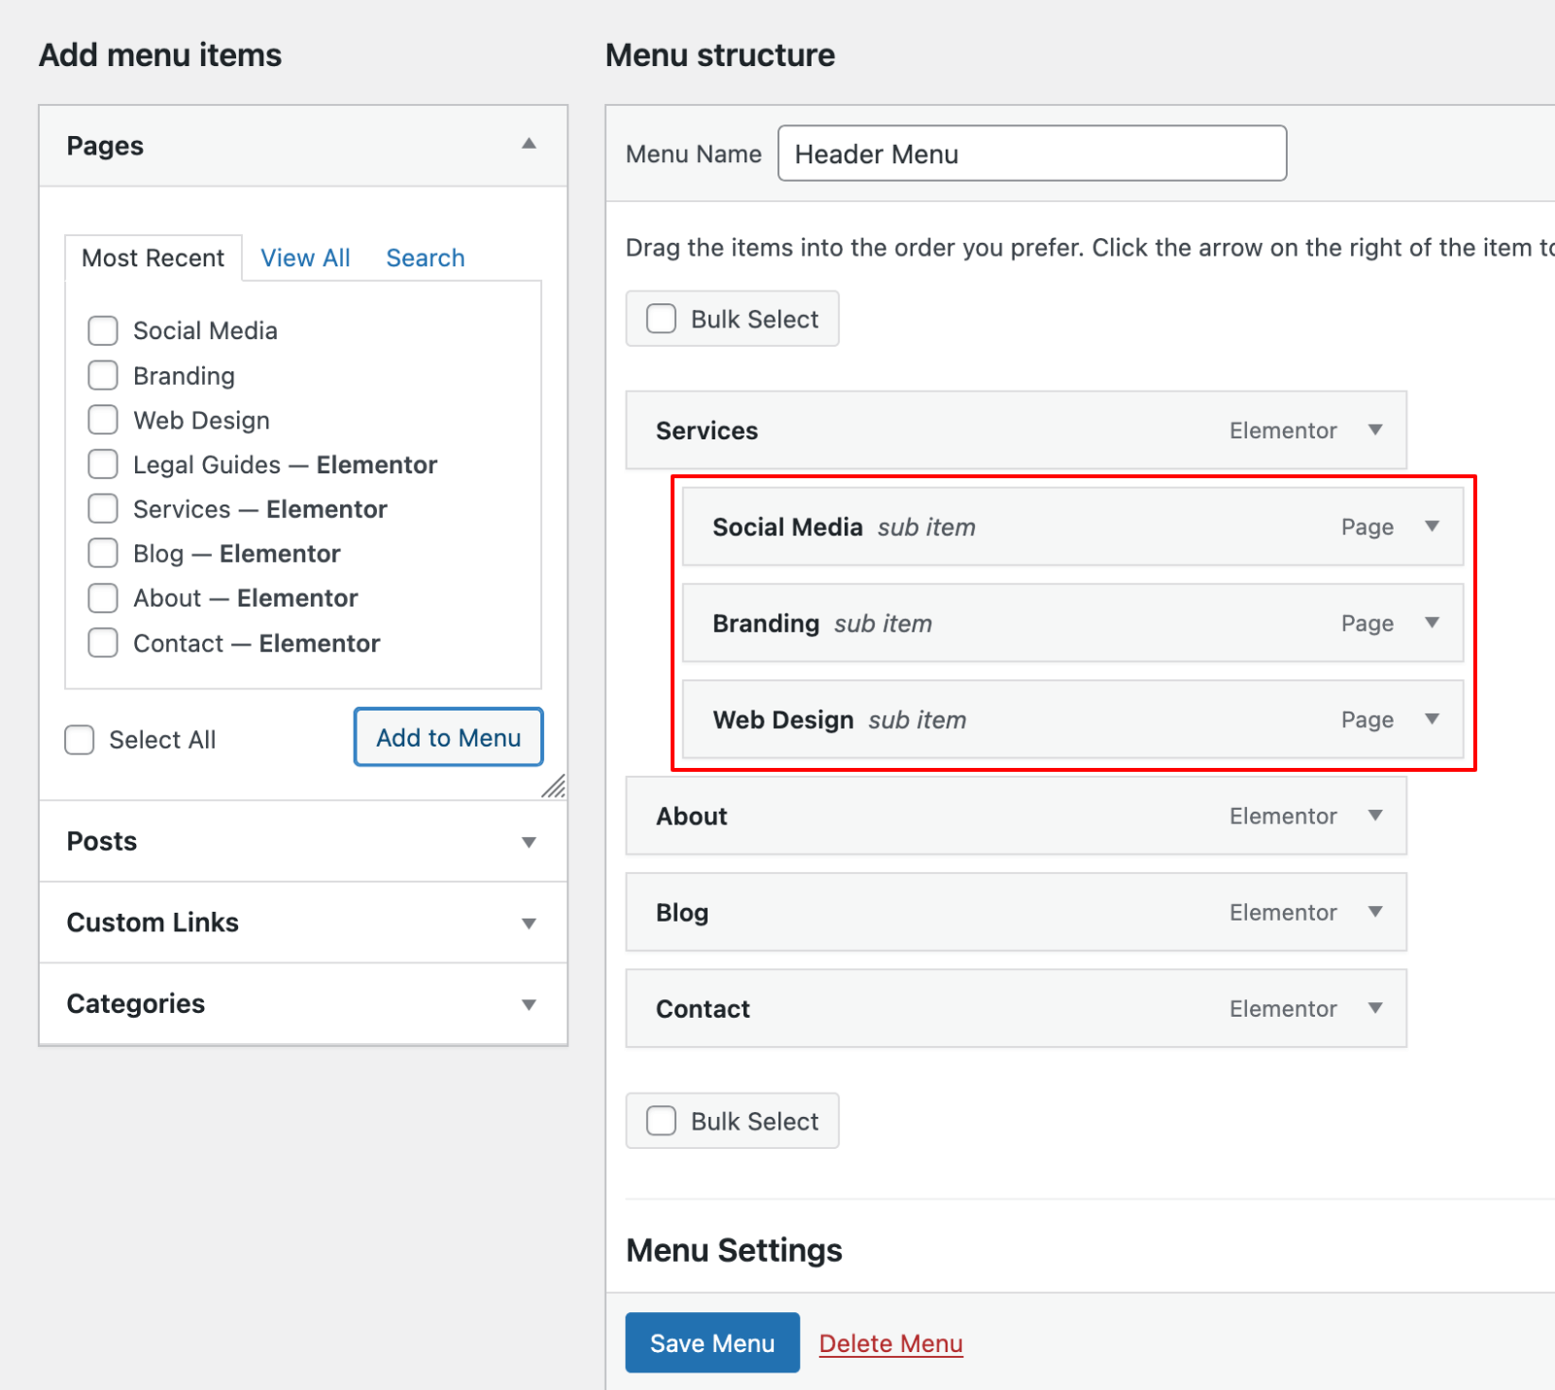Viewport: 1555px width, 1390px height.
Task: Expand Web Design sub item arrow
Action: (1432, 719)
